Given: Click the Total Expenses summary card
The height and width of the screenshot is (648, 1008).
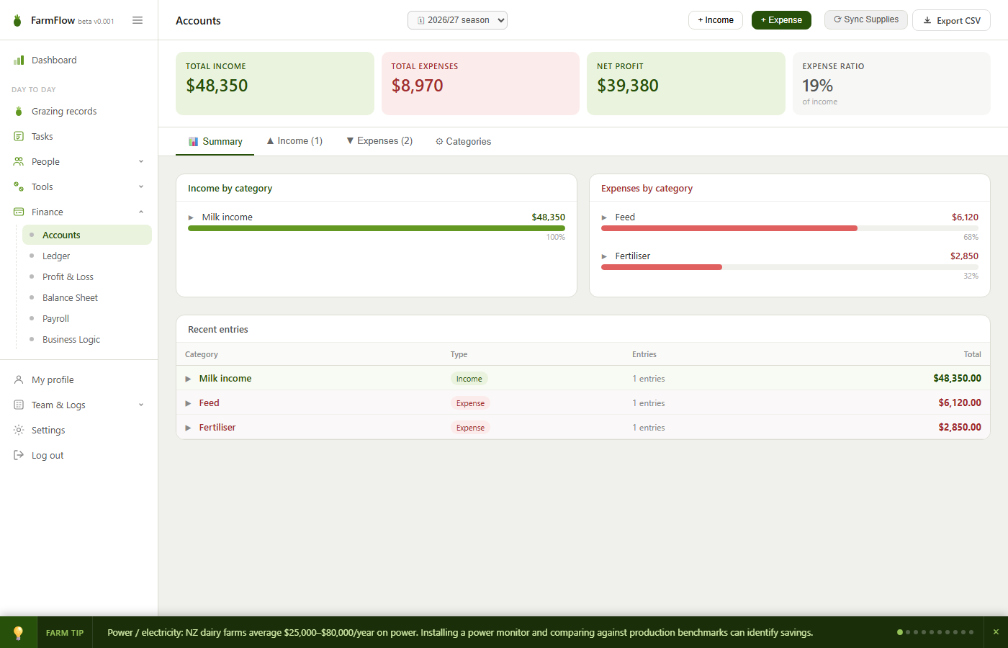Looking at the screenshot, I should coord(480,84).
